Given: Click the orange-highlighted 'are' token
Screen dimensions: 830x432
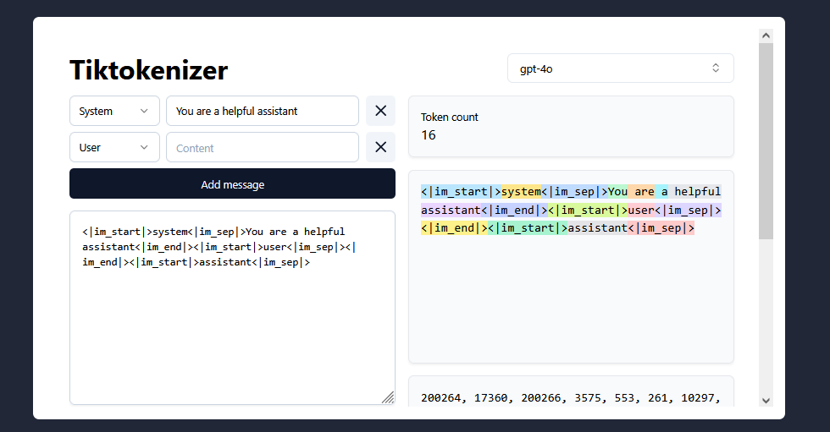Looking at the screenshot, I should (645, 191).
